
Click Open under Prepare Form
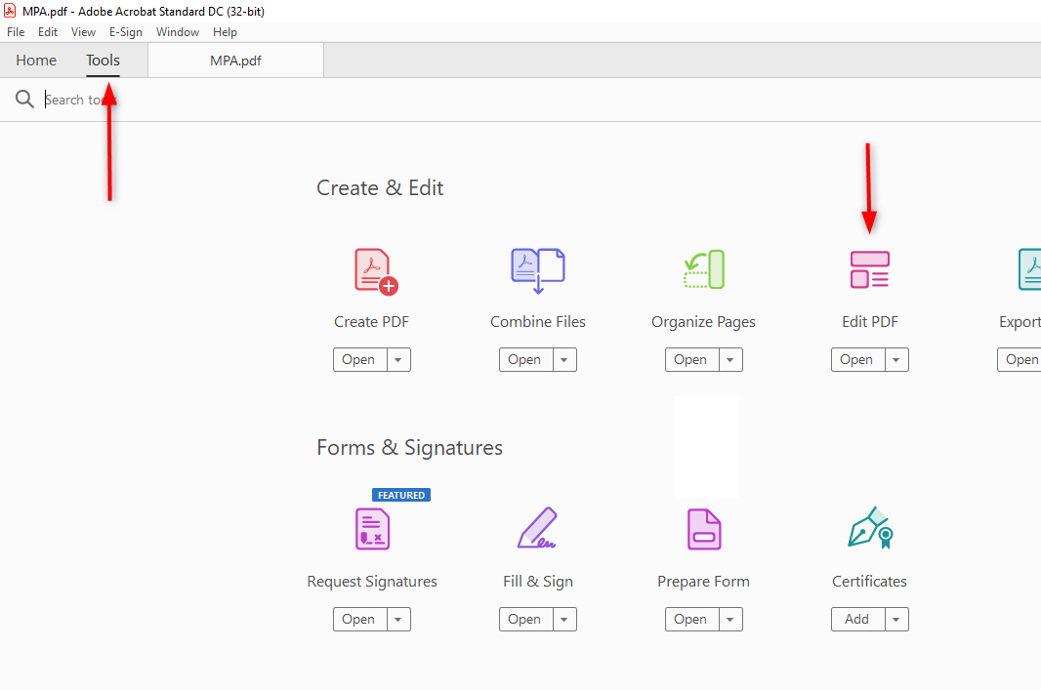[x=691, y=619]
